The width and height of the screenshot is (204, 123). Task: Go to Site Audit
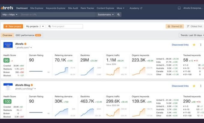click(x=73, y=8)
